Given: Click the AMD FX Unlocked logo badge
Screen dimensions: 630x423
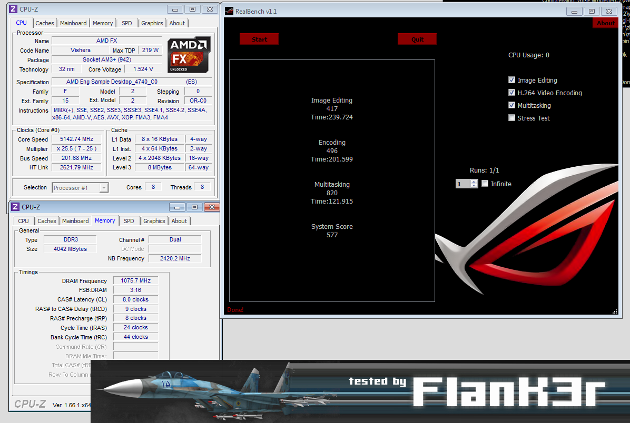Looking at the screenshot, I should 189,55.
